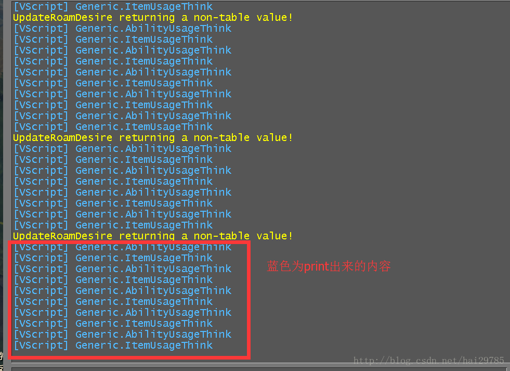Select the very last Generic.ItemUsageThink console line
Image resolution: width=510 pixels, height=371 pixels.
(113, 346)
